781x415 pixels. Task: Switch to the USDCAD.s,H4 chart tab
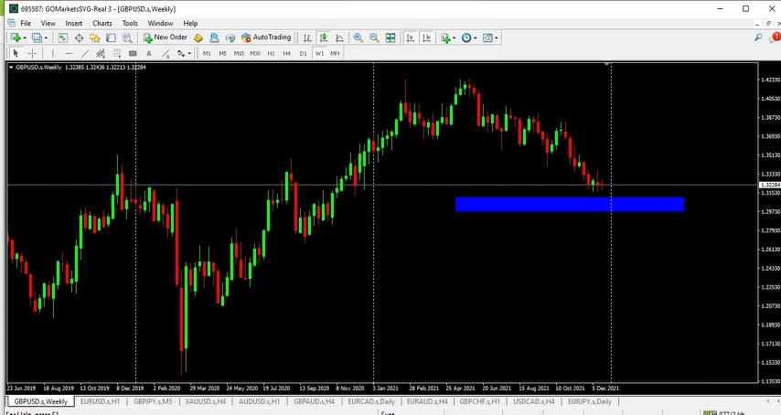pyautogui.click(x=534, y=401)
